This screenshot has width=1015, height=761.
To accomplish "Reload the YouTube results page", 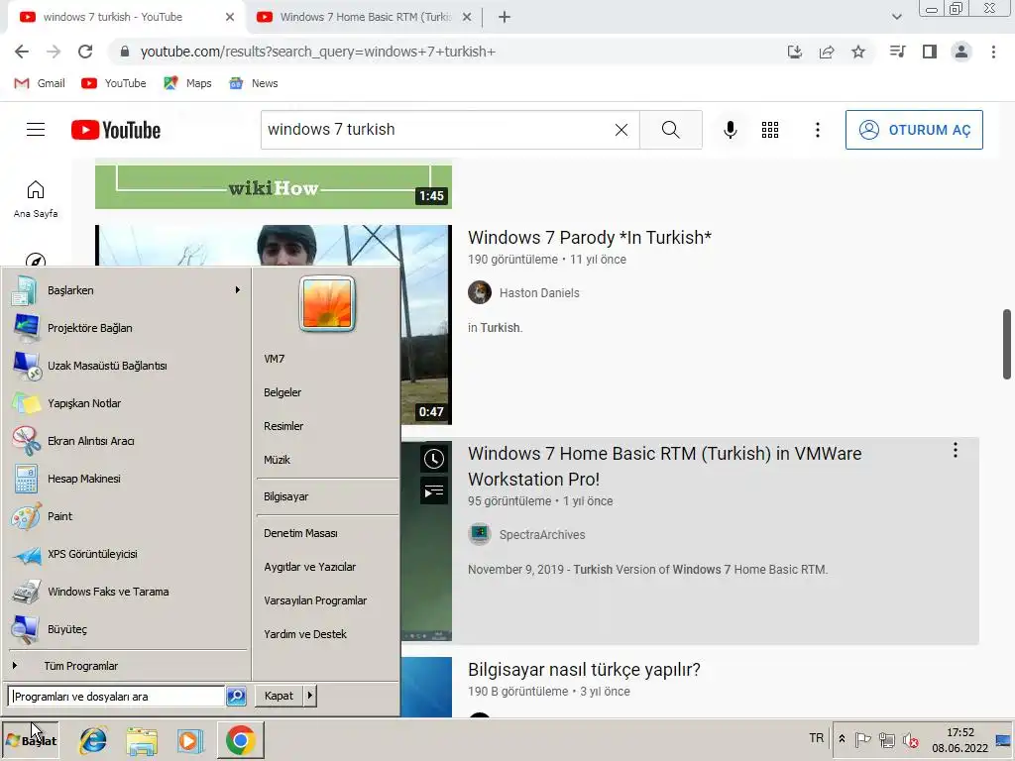I will click(85, 52).
